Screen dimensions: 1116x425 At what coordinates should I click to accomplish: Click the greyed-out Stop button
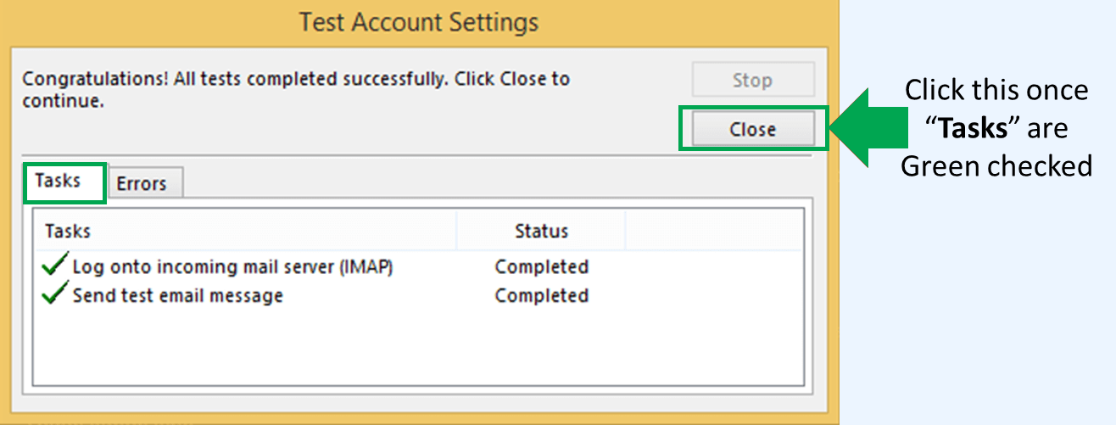752,81
